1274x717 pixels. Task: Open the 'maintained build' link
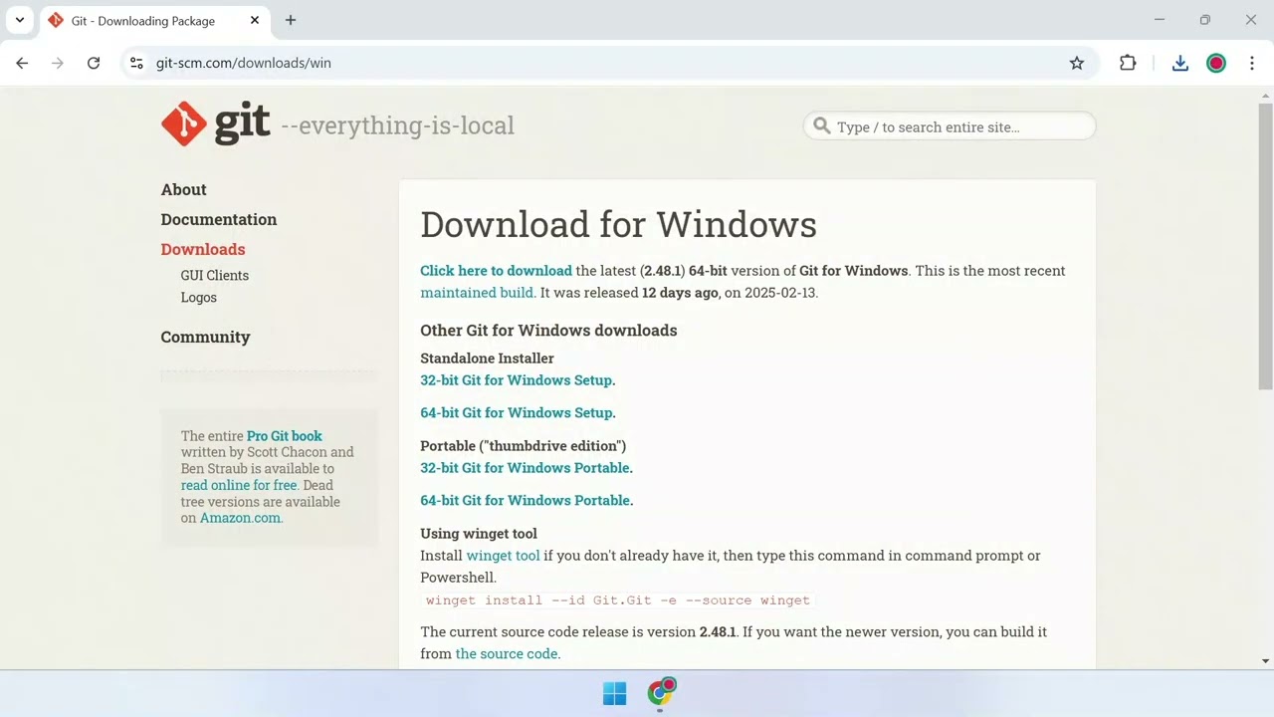pyautogui.click(x=477, y=293)
